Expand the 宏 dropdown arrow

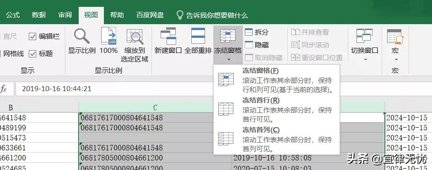396,59
